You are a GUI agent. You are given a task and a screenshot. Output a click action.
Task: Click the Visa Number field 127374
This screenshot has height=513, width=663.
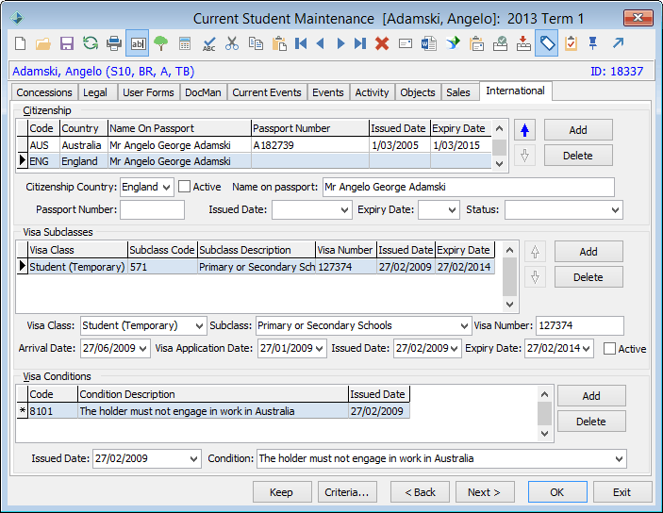tap(580, 325)
